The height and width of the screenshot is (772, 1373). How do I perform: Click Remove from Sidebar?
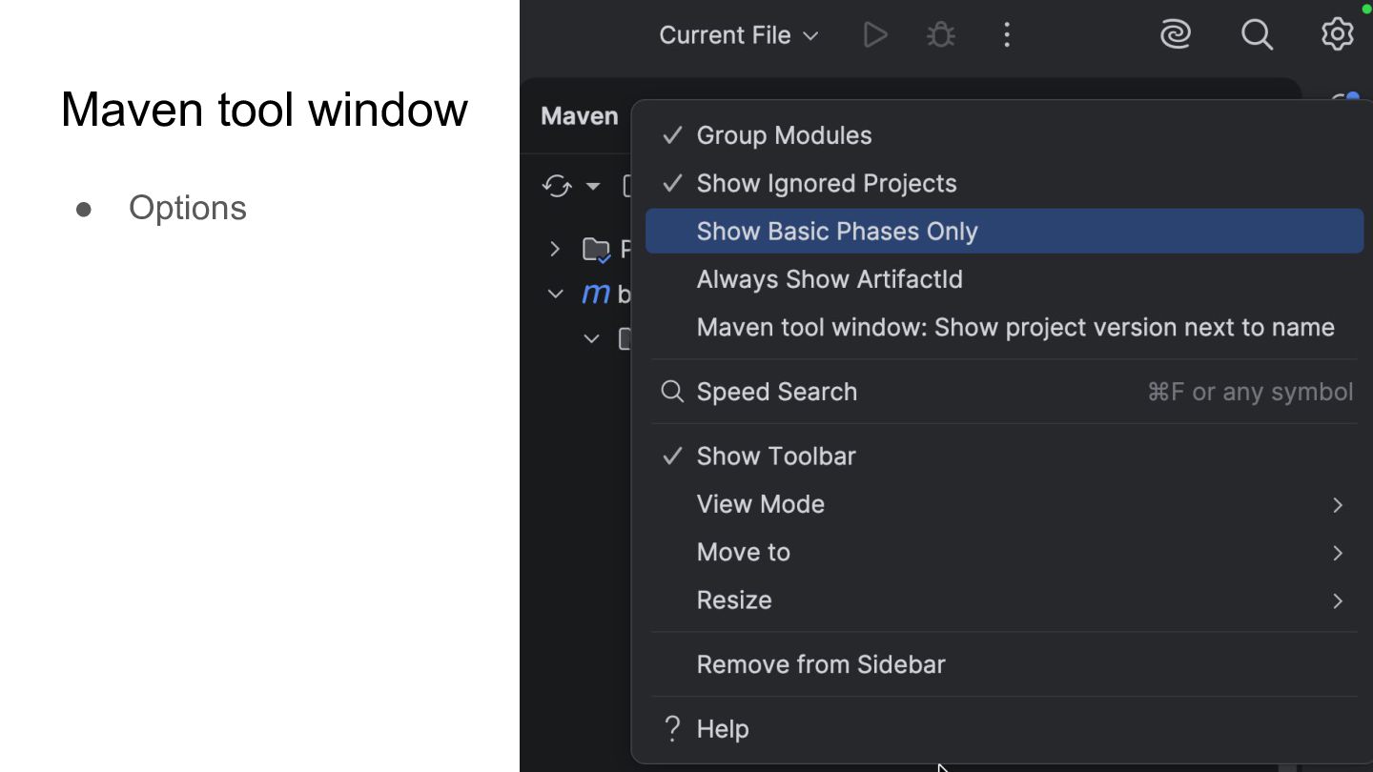click(x=821, y=664)
